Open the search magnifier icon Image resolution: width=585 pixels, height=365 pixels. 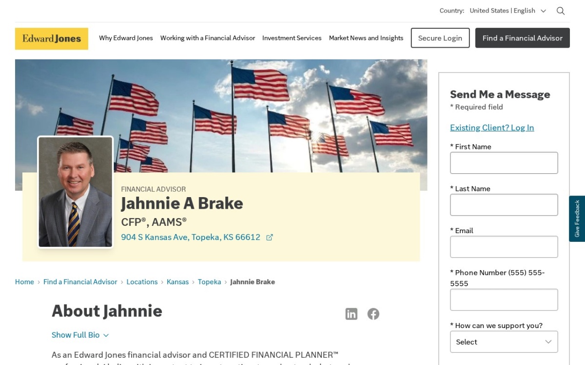[x=561, y=11]
